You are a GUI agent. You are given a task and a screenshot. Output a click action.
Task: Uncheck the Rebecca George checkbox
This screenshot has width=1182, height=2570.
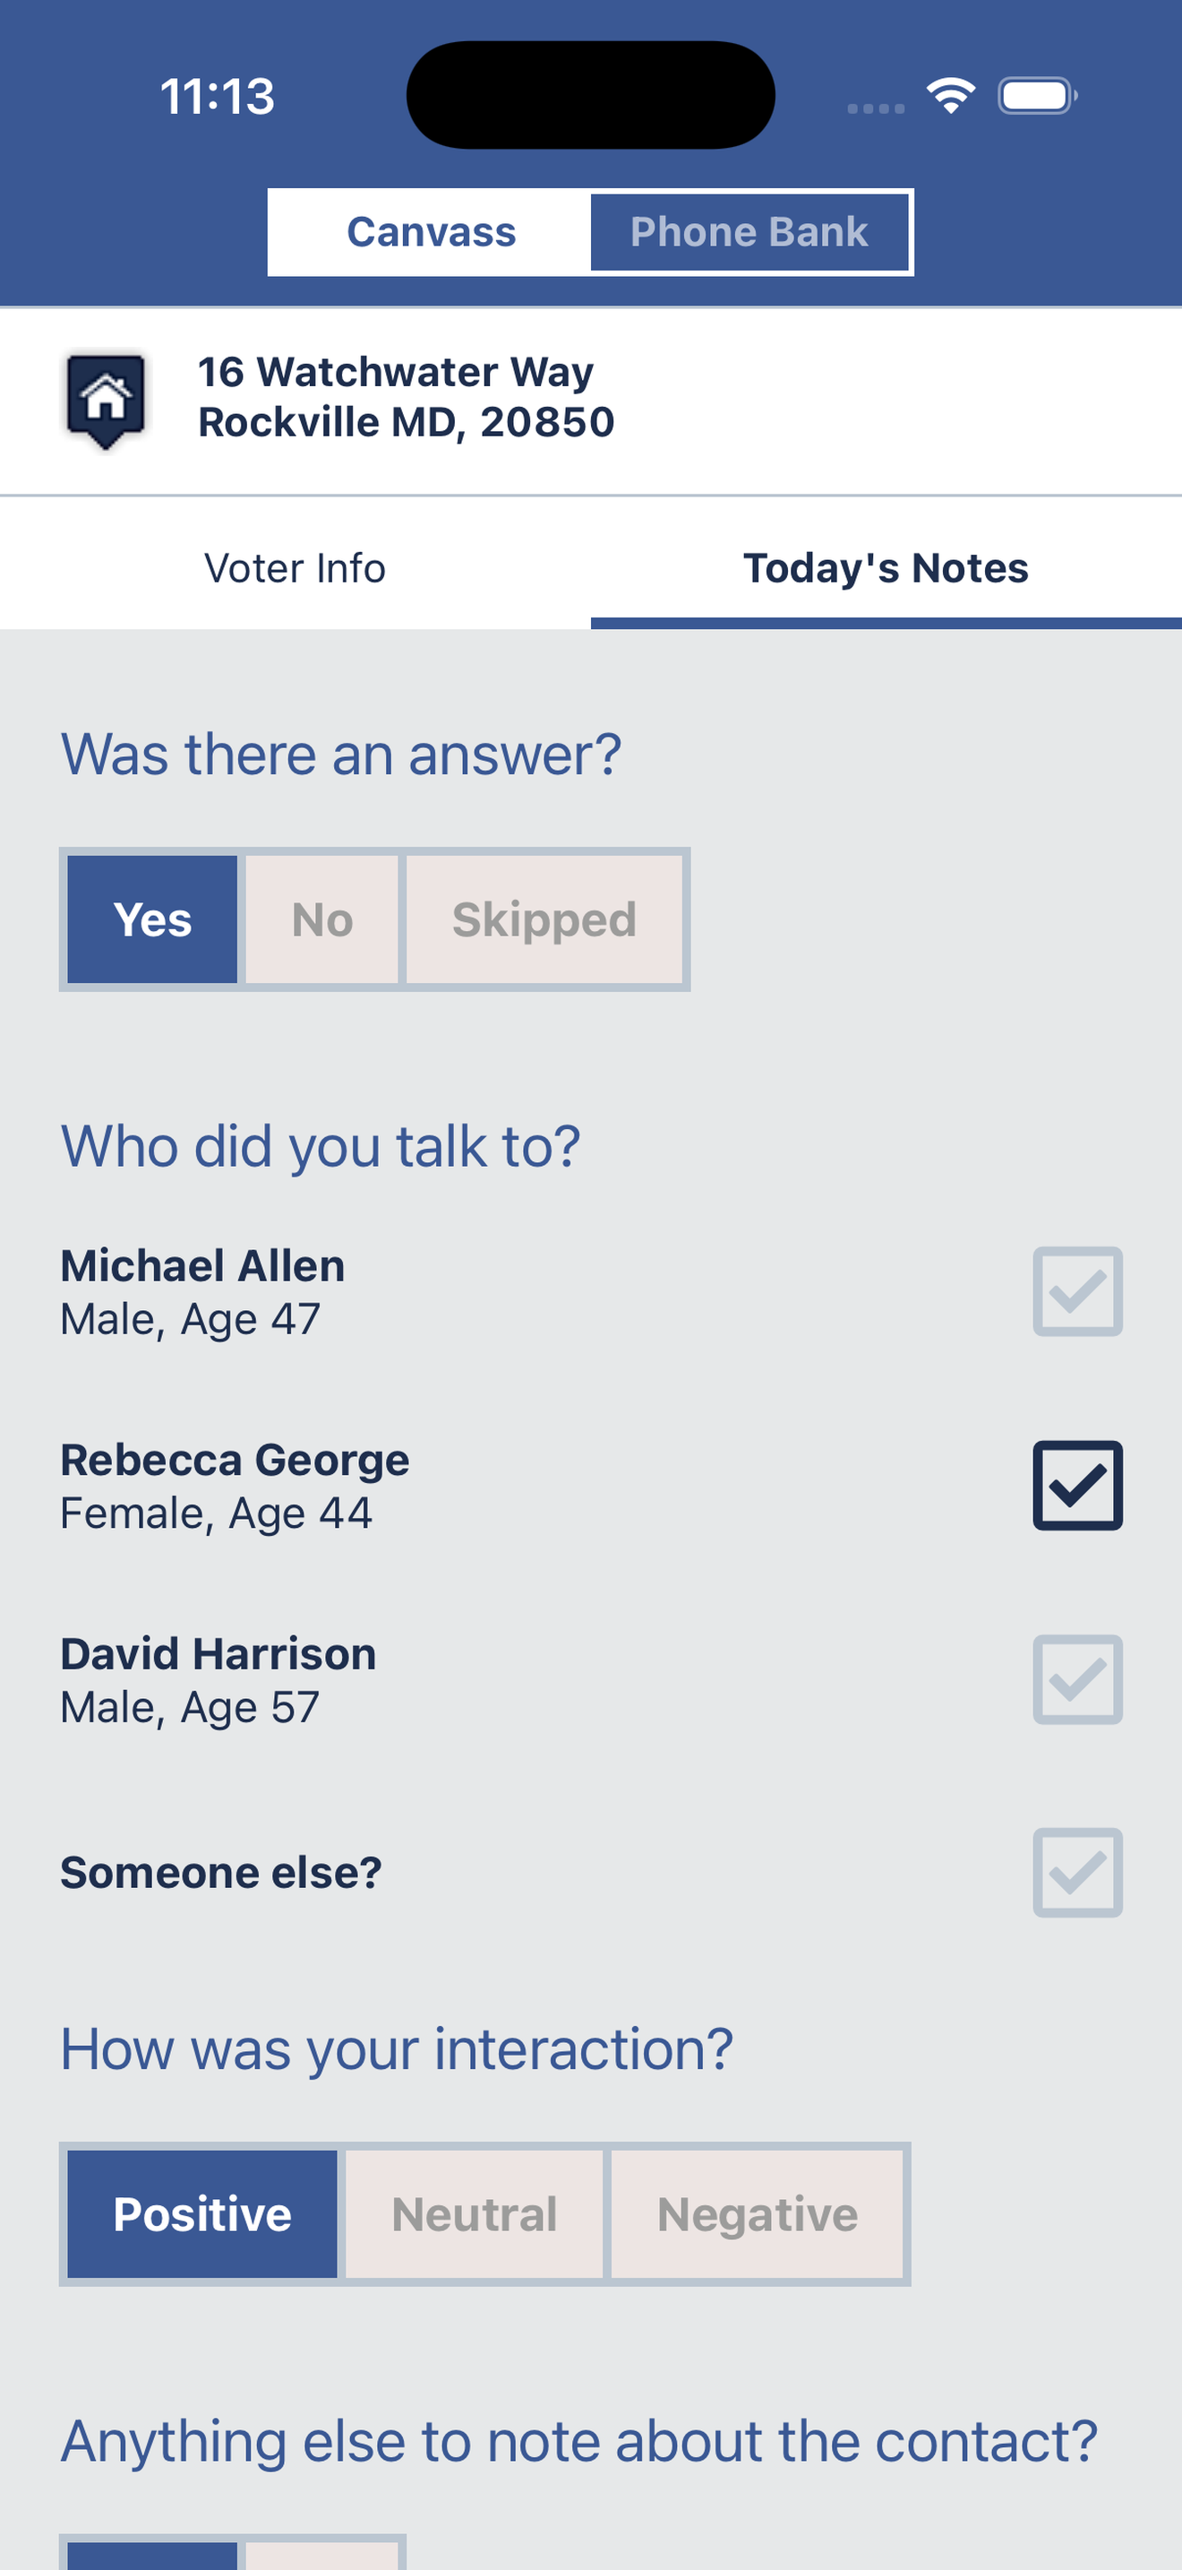tap(1077, 1485)
